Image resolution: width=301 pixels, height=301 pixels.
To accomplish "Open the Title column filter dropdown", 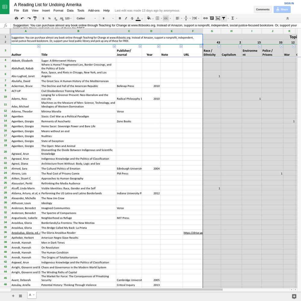I will 114,46.
